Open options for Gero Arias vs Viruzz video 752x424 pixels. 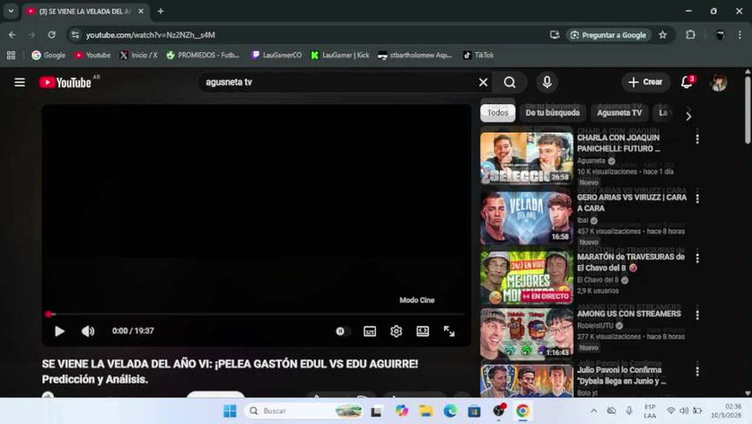click(697, 198)
